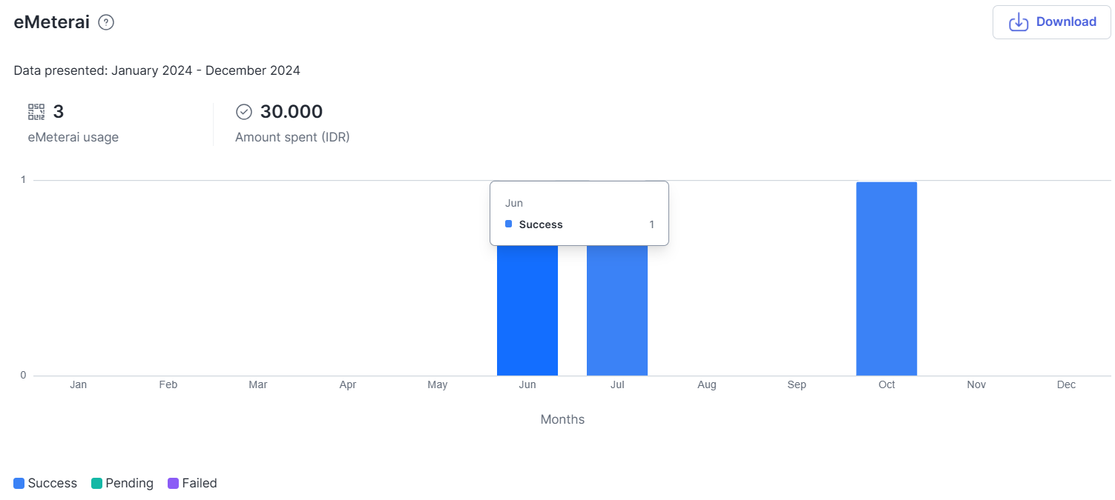Click the teal Pending legend square
This screenshot has height=500, width=1115.
(x=96, y=484)
